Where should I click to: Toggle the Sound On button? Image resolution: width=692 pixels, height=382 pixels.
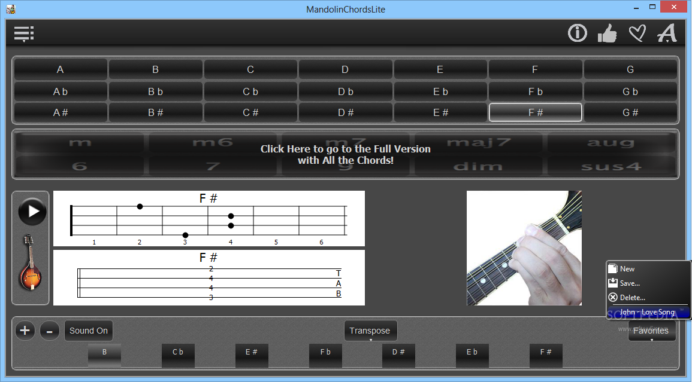[88, 331]
